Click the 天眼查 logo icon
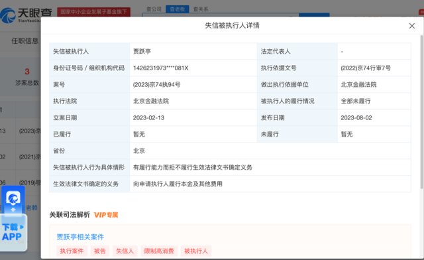Screen dimensions: 424x260 pyautogui.click(x=7, y=15)
